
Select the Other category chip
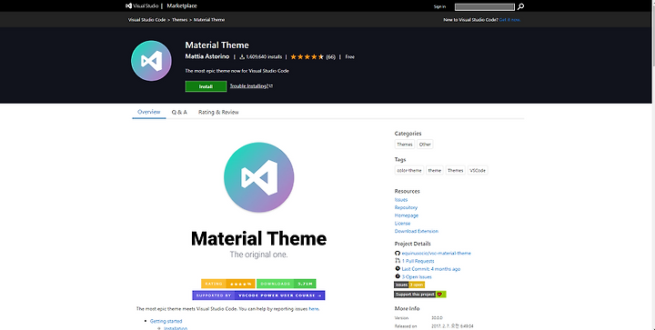coord(425,145)
